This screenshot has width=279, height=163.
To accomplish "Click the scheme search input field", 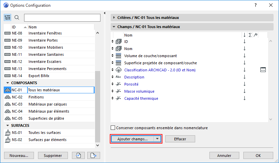I will pyautogui.click(x=62, y=18).
